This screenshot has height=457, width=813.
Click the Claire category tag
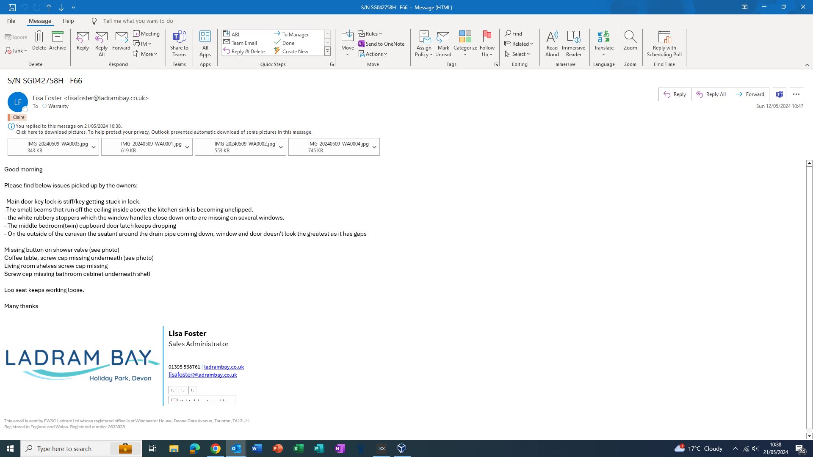[18, 117]
